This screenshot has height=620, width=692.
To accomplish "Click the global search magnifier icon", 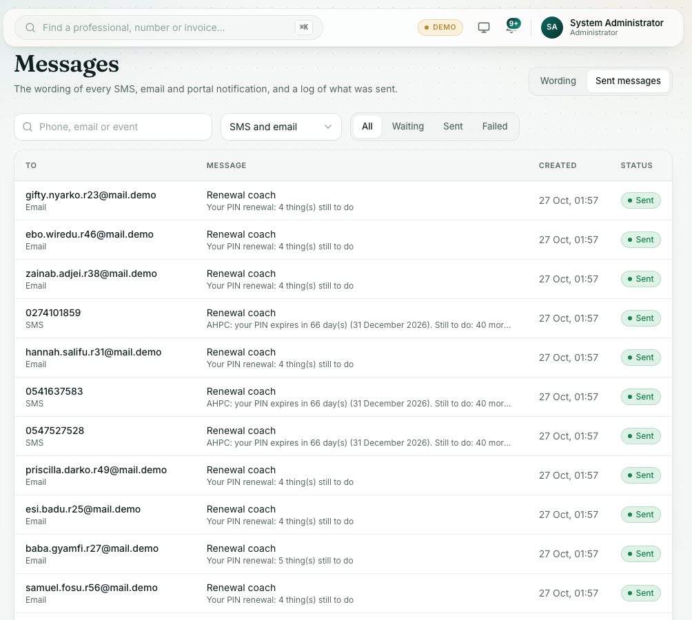I will (30, 28).
